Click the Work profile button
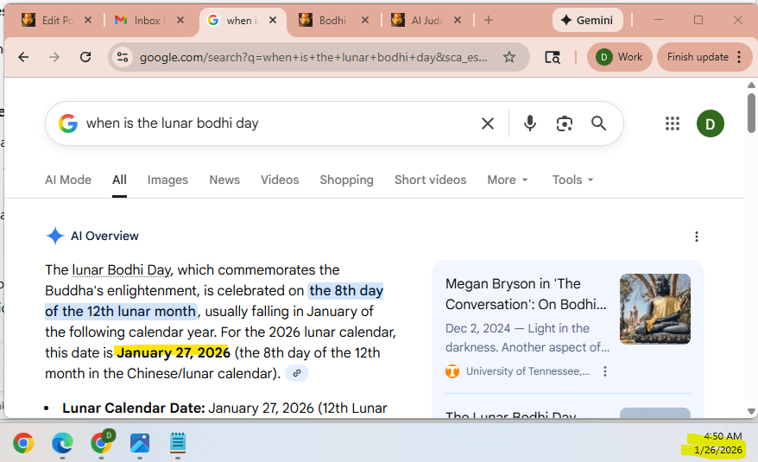 tap(620, 57)
